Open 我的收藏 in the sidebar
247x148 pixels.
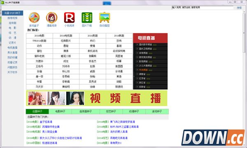point(12,58)
